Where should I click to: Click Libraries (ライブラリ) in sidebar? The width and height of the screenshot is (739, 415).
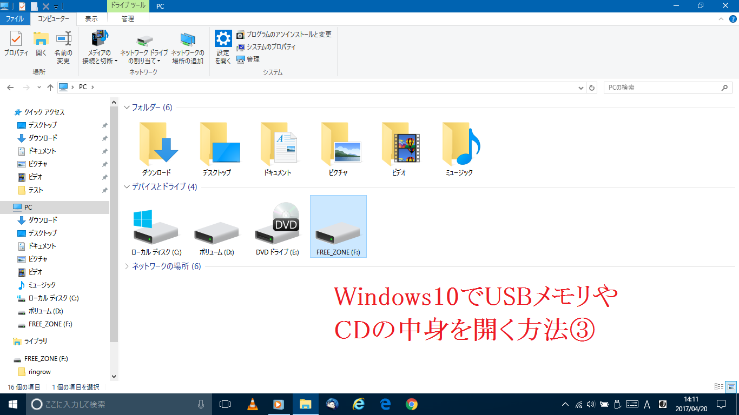pos(36,342)
